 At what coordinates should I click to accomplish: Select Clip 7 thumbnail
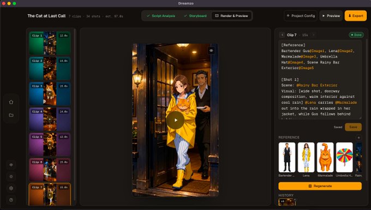pos(50,194)
